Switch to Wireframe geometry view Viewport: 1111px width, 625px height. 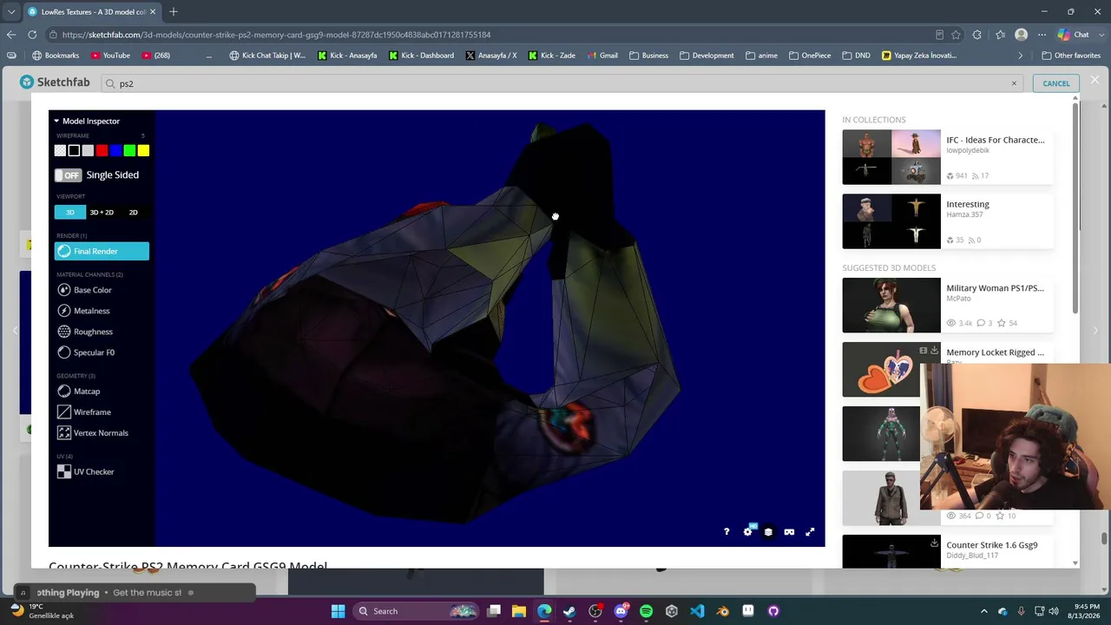pyautogui.click(x=83, y=412)
